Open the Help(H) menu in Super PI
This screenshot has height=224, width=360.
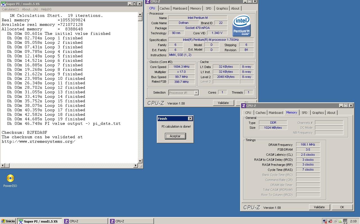pos(46,9)
